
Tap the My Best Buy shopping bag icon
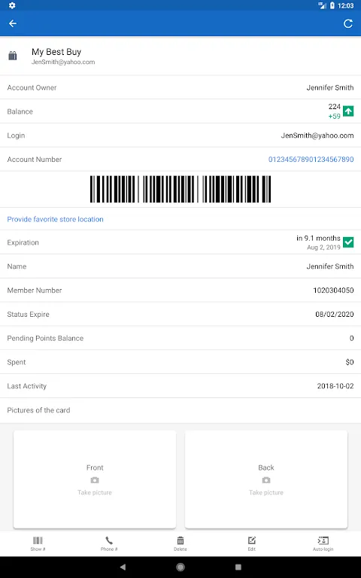coord(13,56)
